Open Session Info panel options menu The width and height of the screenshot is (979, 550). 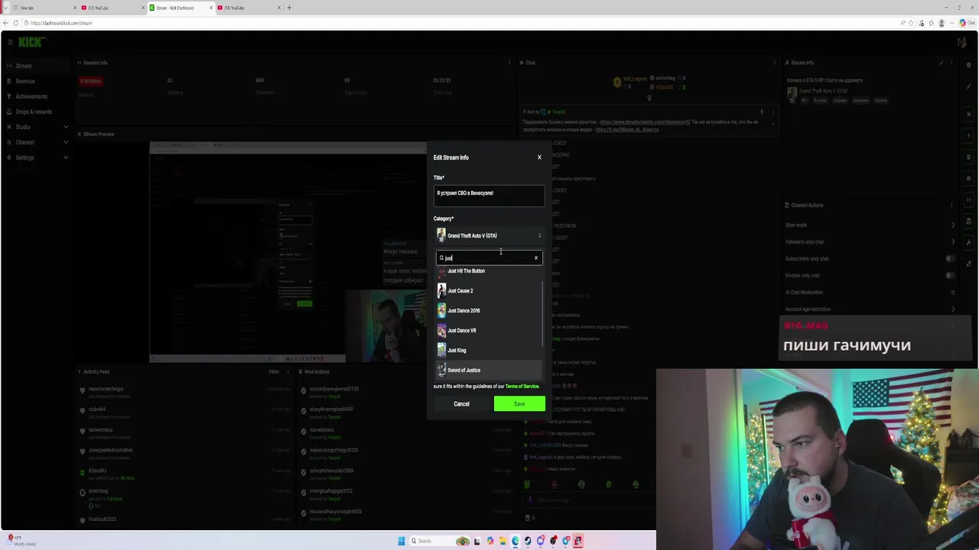click(509, 63)
